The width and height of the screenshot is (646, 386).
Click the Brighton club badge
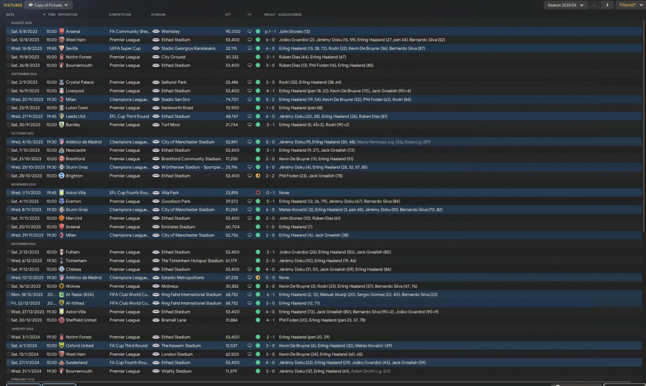click(x=62, y=176)
